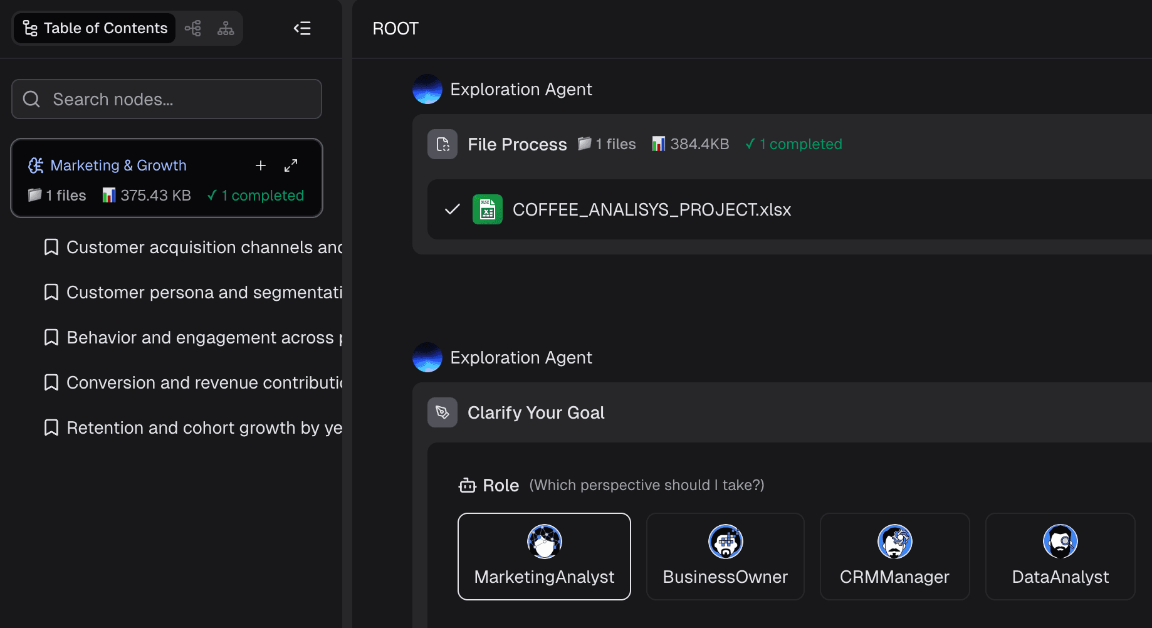The image size is (1152, 628).
Task: Click bookmark icon beside Behavior and engagement
Action: [x=51, y=338]
